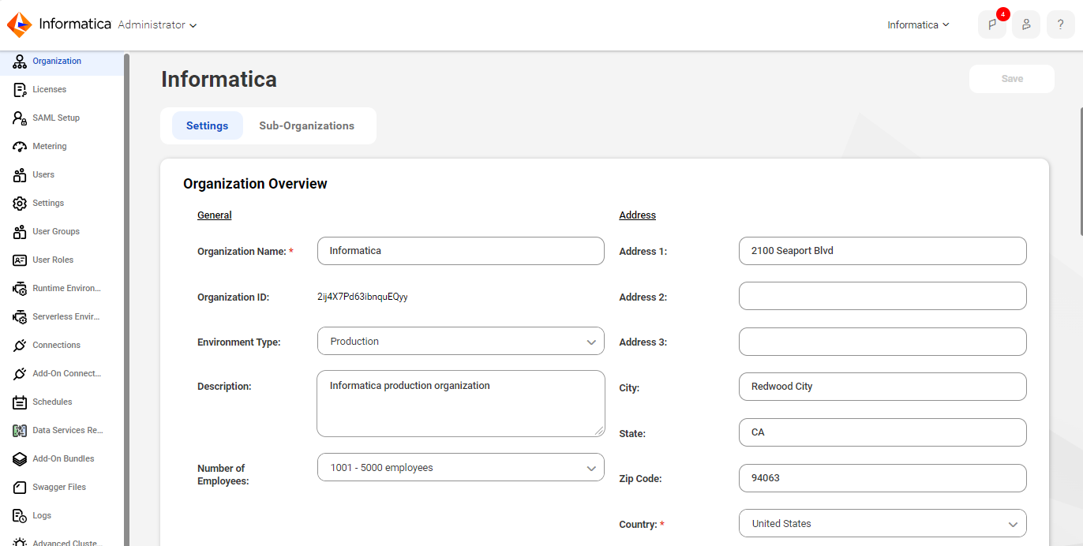The height and width of the screenshot is (546, 1083).
Task: Expand the Administrator service switcher
Action: pyautogui.click(x=157, y=25)
